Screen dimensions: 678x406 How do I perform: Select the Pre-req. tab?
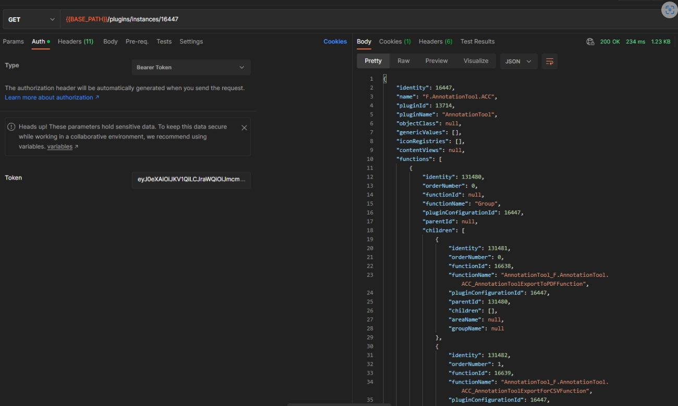pos(137,42)
